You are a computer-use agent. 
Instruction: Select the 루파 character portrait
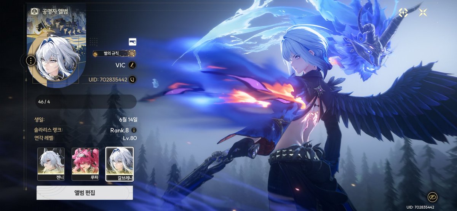coord(85,164)
